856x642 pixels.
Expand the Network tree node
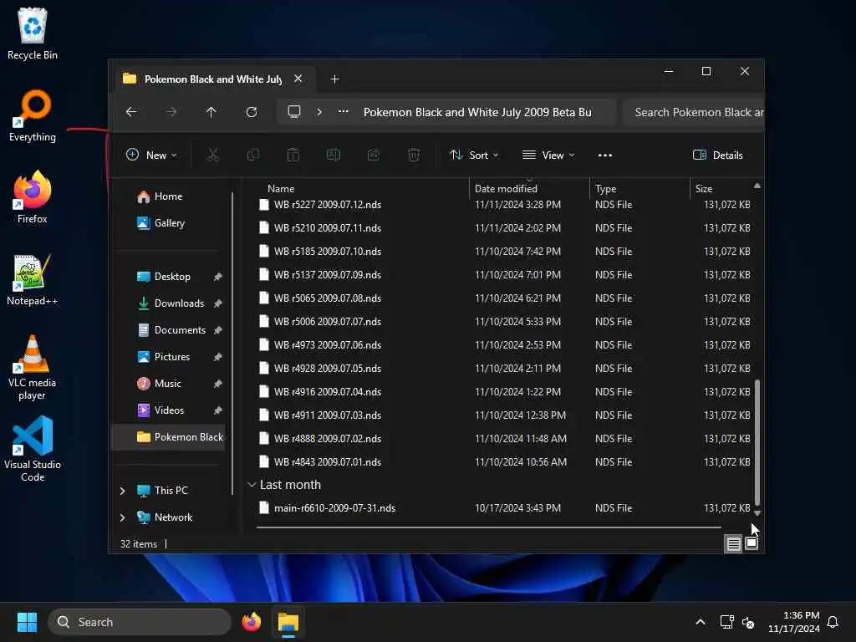(123, 517)
